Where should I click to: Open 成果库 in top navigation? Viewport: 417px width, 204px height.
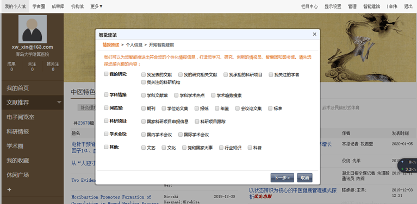[58, 7]
